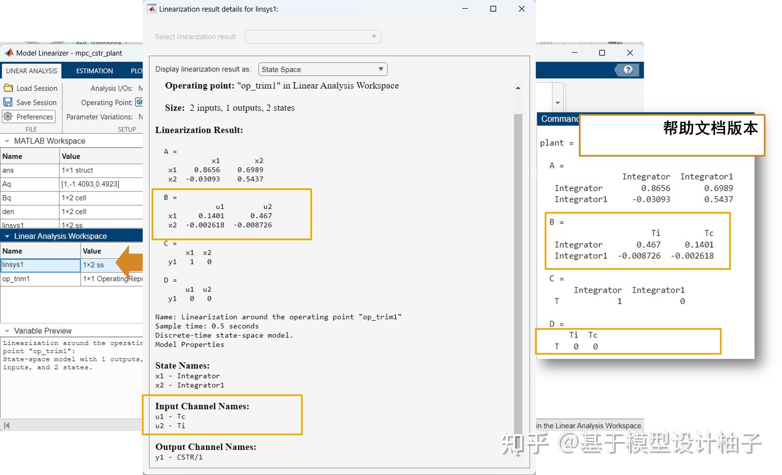Select the Aq variable in MATLAB Workspace
Image resolution: width=782 pixels, height=475 pixels.
click(13, 184)
